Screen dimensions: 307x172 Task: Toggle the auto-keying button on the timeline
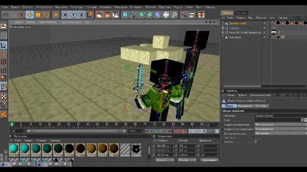[180, 131]
